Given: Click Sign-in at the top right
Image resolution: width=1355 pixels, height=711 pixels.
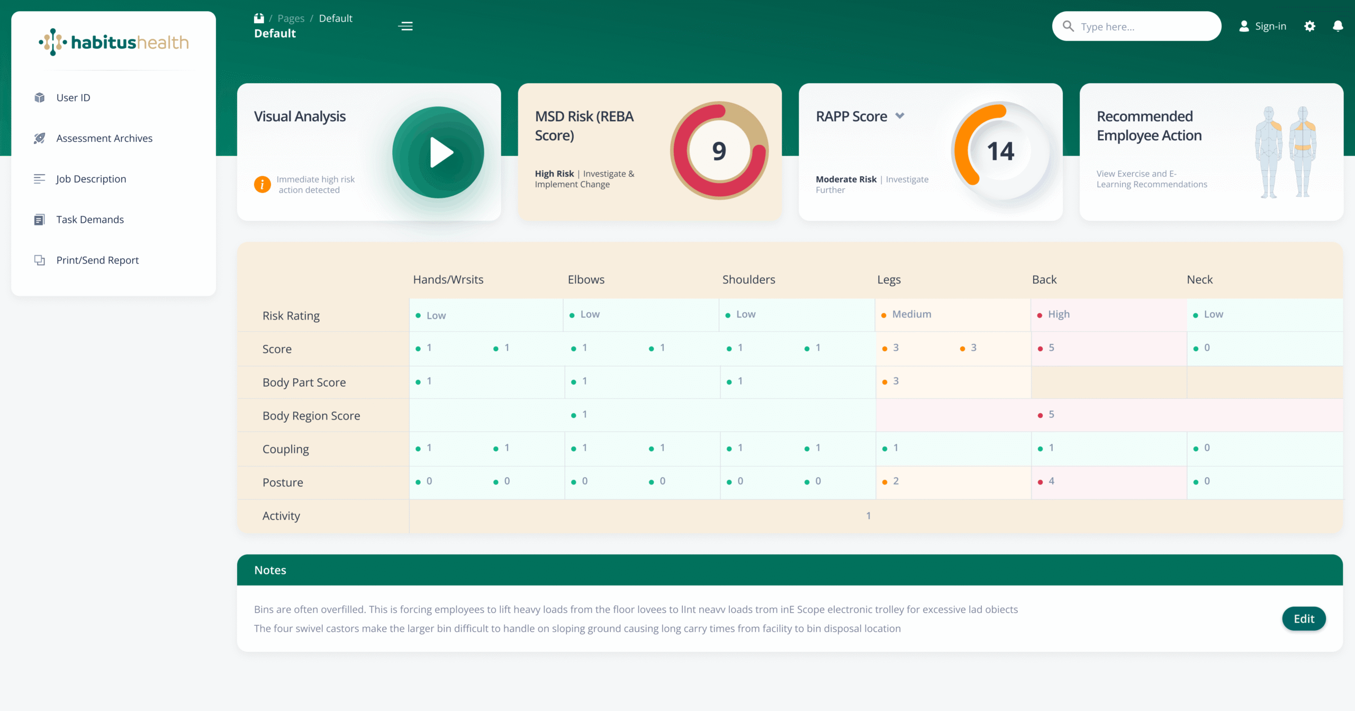Looking at the screenshot, I should pyautogui.click(x=1270, y=26).
